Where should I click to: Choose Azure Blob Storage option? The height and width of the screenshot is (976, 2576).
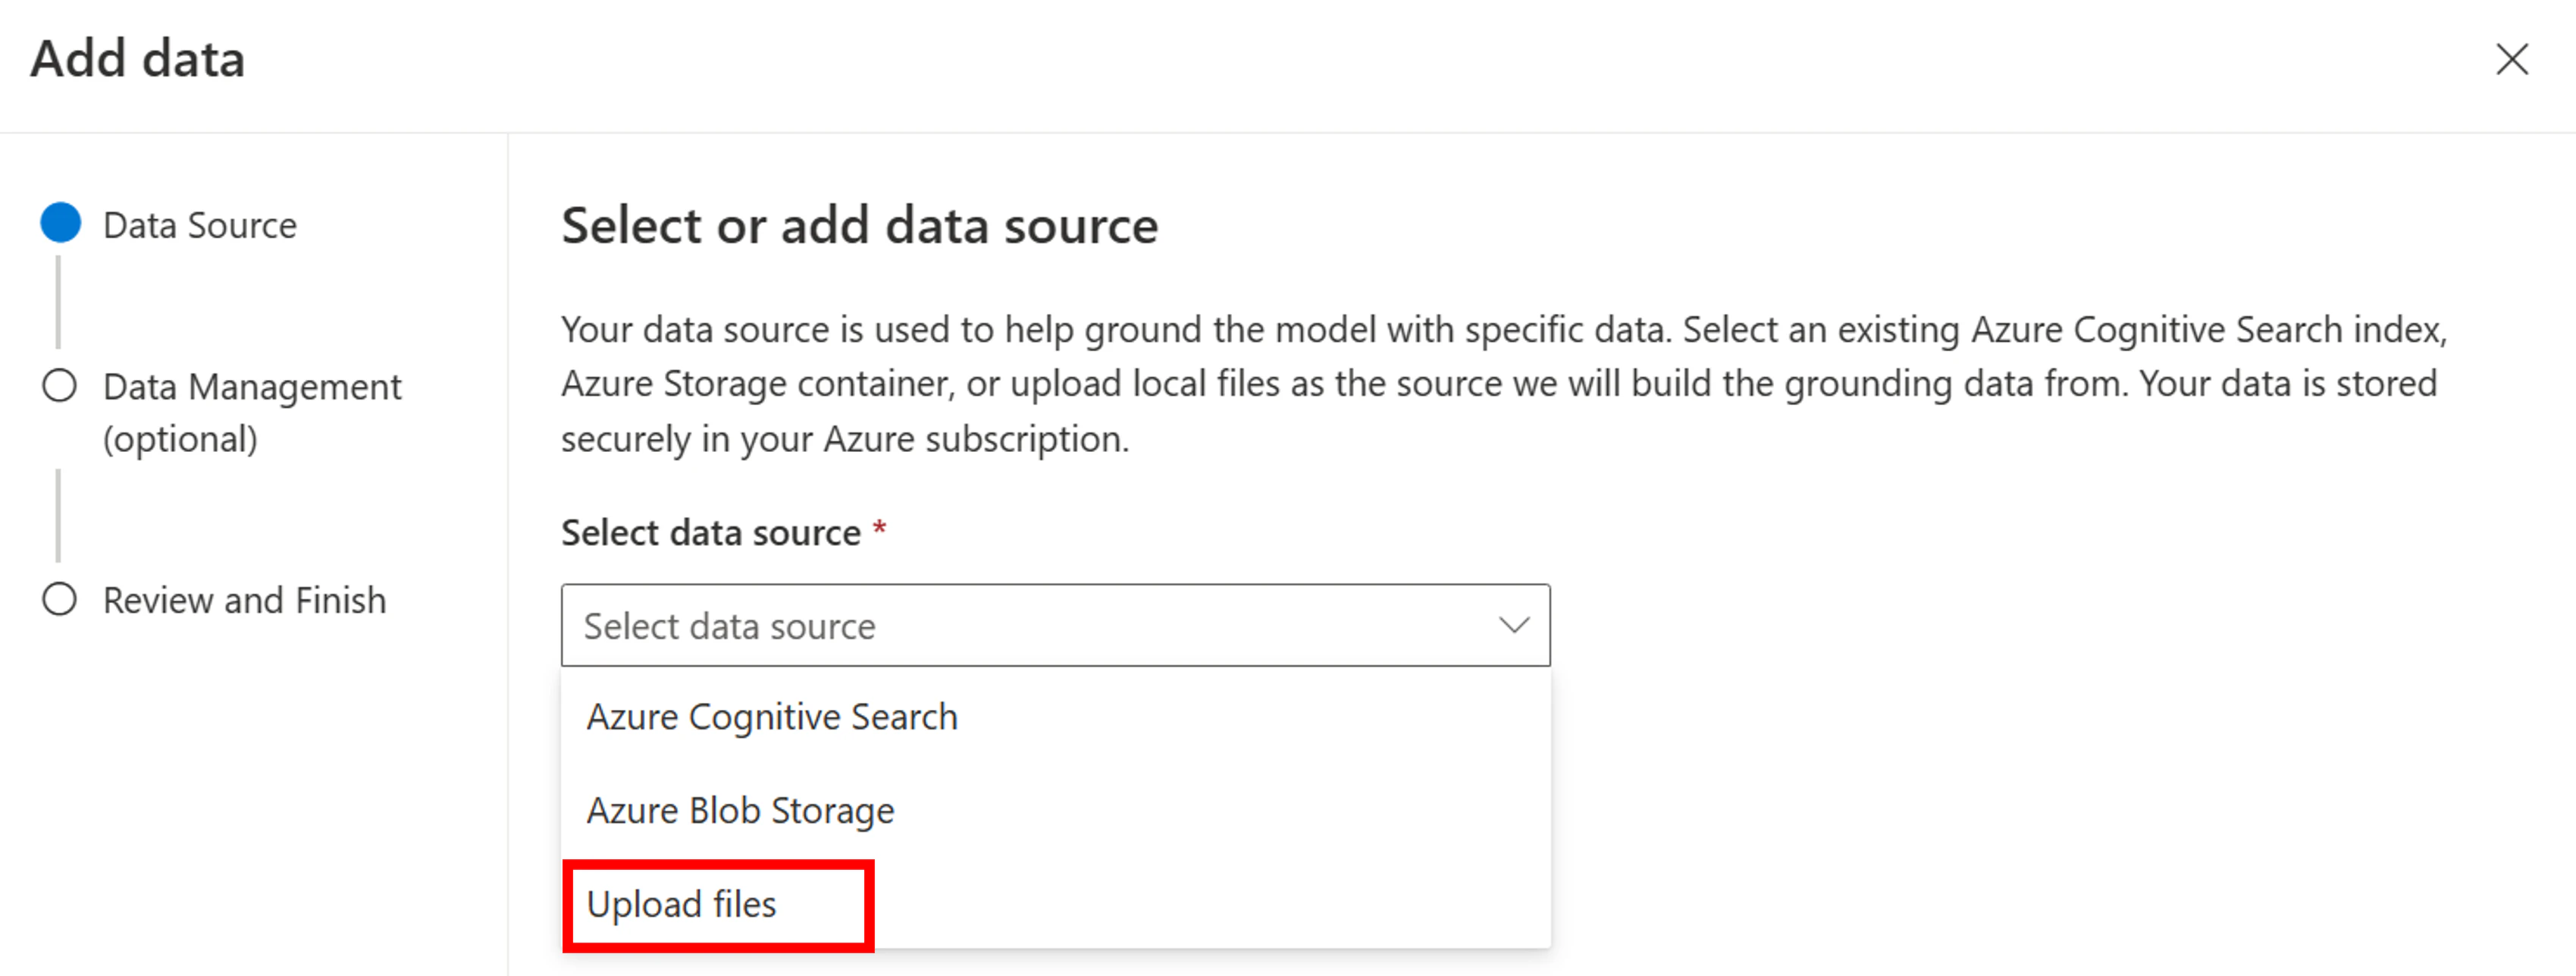click(x=1055, y=809)
